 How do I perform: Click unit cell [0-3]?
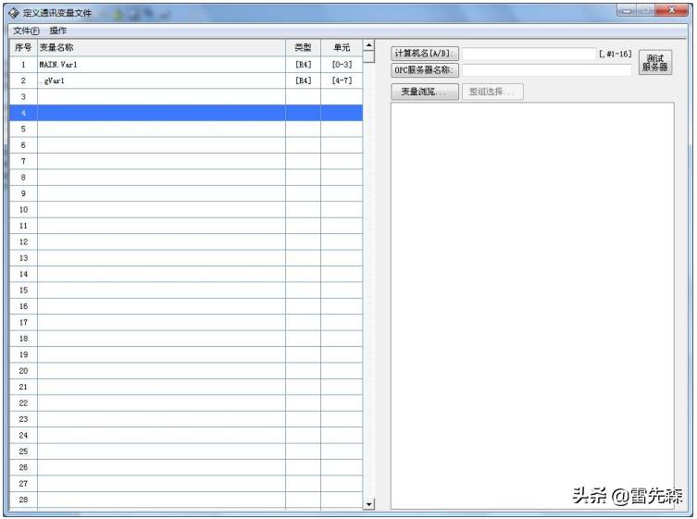click(342, 65)
